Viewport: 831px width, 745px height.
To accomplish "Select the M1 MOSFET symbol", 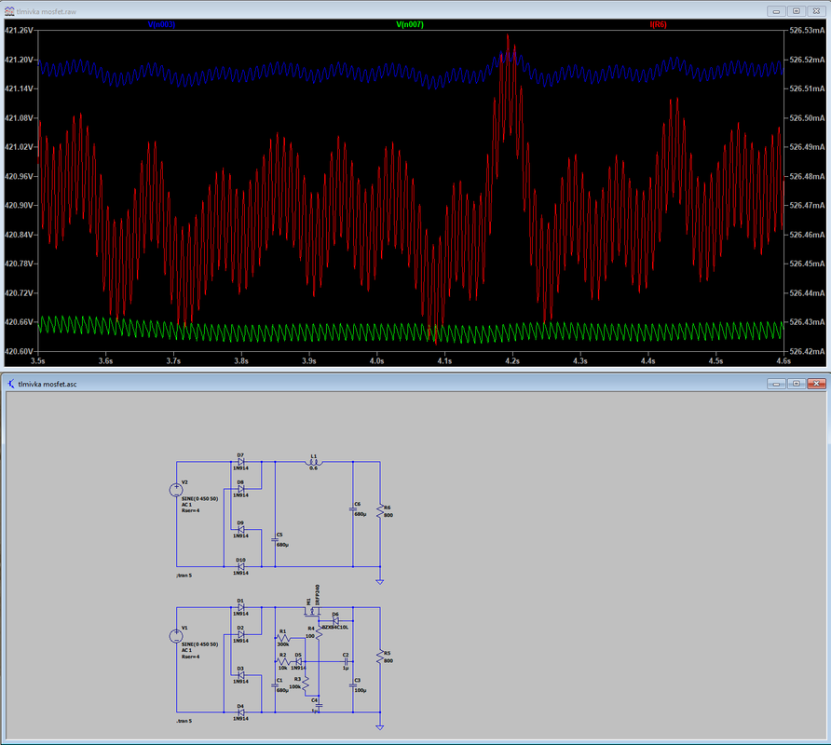I will coord(313,612).
